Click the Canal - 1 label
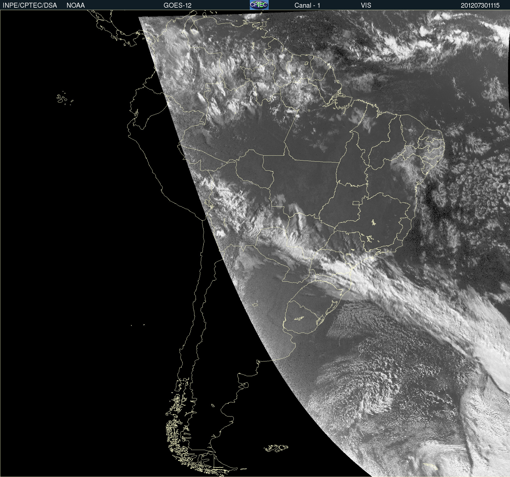Image resolution: width=510 pixels, height=477 pixels. pyautogui.click(x=307, y=5)
